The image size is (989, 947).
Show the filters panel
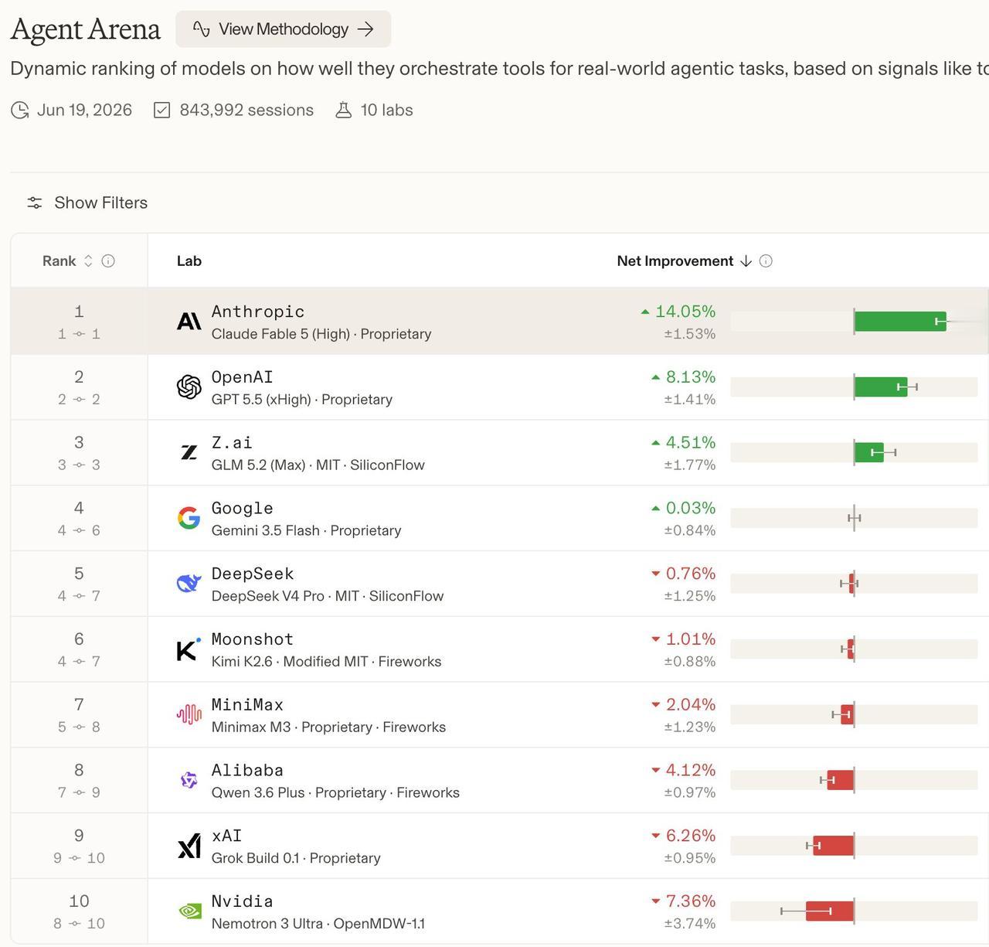(87, 203)
